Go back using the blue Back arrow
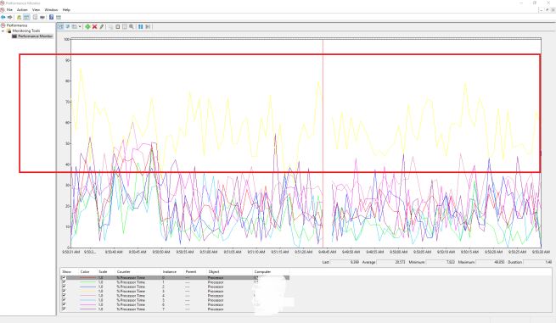The width and height of the screenshot is (556, 323). (3, 17)
